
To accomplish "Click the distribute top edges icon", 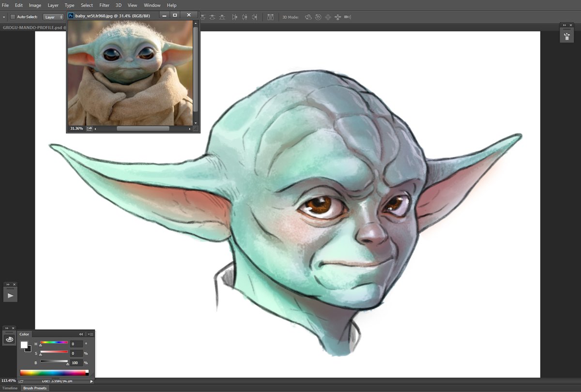I will coord(203,17).
